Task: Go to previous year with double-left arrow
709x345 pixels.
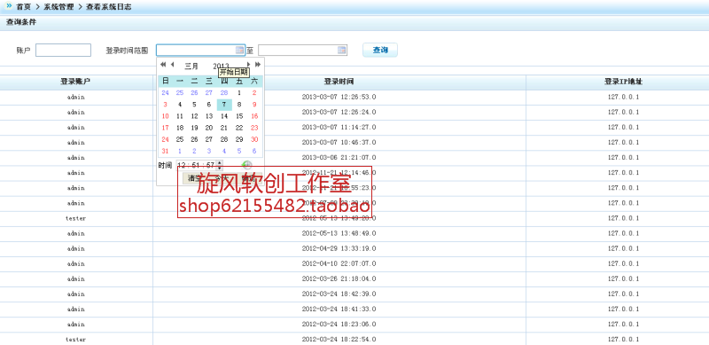Action: pyautogui.click(x=163, y=65)
